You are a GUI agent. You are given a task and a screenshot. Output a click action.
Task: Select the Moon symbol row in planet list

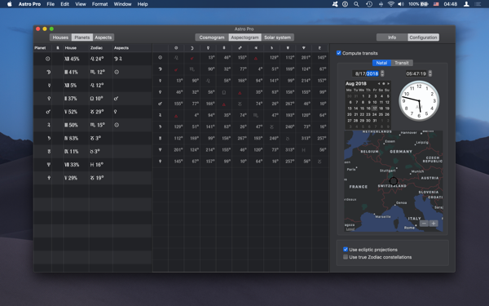pyautogui.click(x=93, y=72)
